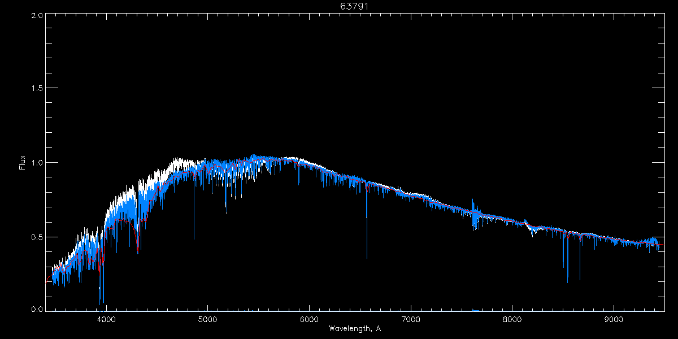Click the 7000 wavelength tick label
The height and width of the screenshot is (339, 678).
[x=411, y=319]
